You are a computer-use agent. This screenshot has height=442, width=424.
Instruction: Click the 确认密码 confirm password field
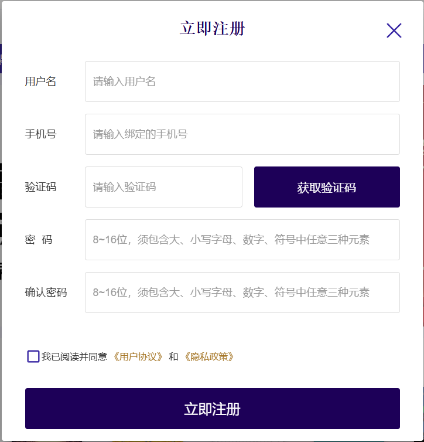[242, 293]
